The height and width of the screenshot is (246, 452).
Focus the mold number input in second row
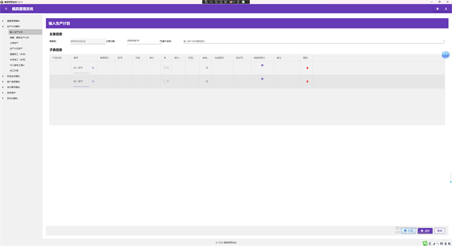point(81,81)
